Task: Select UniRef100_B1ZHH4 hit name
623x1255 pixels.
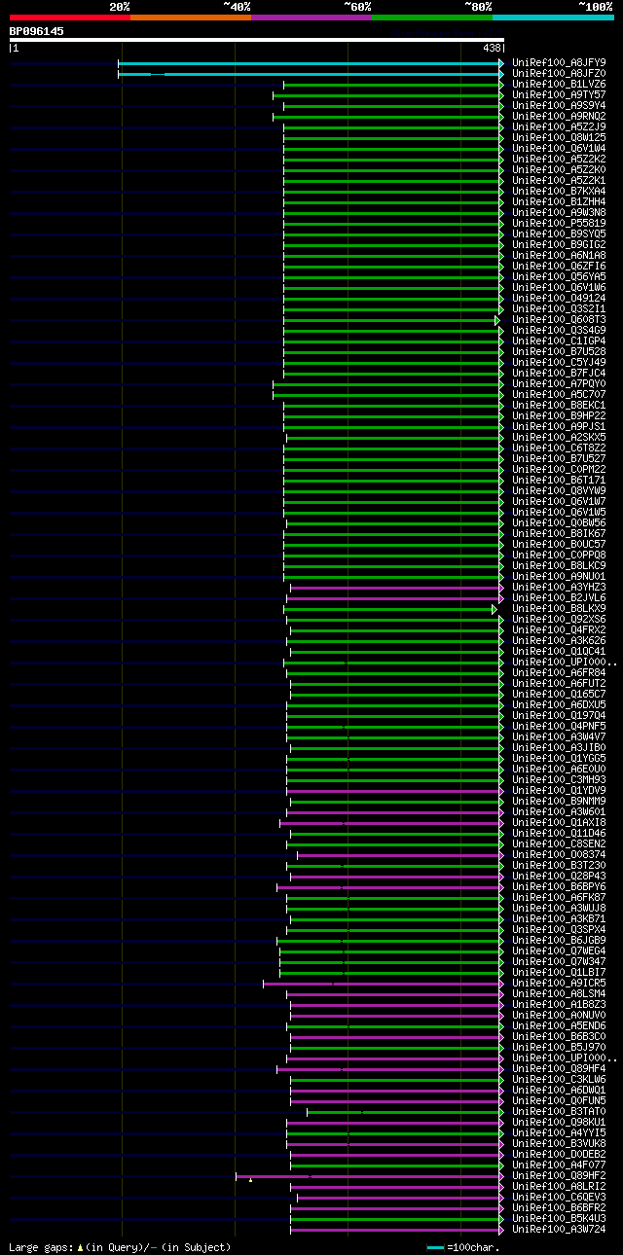Action: pyautogui.click(x=559, y=202)
